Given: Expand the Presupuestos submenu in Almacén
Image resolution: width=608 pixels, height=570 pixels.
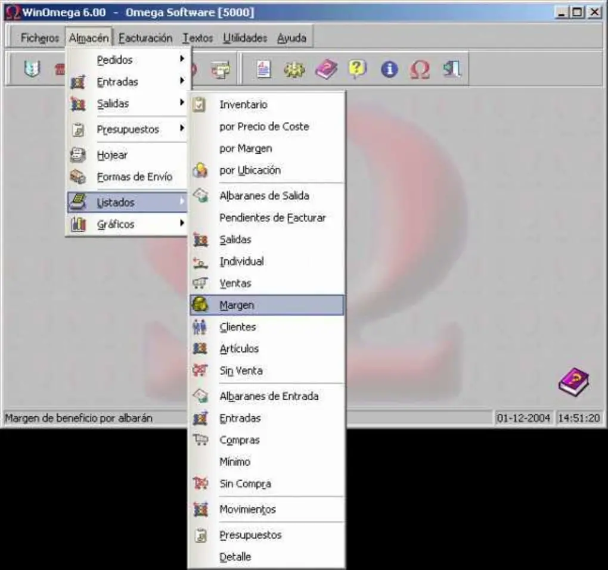Looking at the screenshot, I should pyautogui.click(x=128, y=129).
